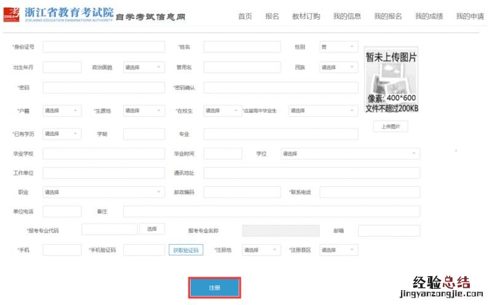Click the photo upload placeholder image
The image size is (492, 305).
pos(391,80)
